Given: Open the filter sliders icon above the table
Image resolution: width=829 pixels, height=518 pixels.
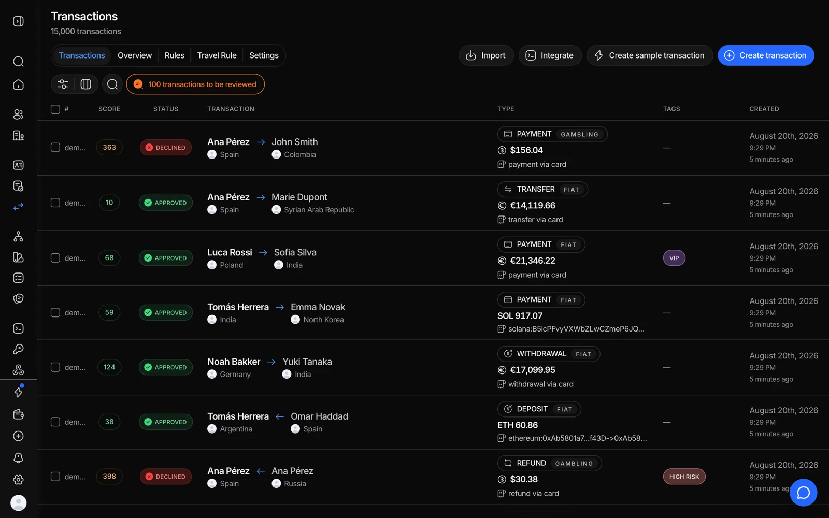Looking at the screenshot, I should [x=63, y=84].
